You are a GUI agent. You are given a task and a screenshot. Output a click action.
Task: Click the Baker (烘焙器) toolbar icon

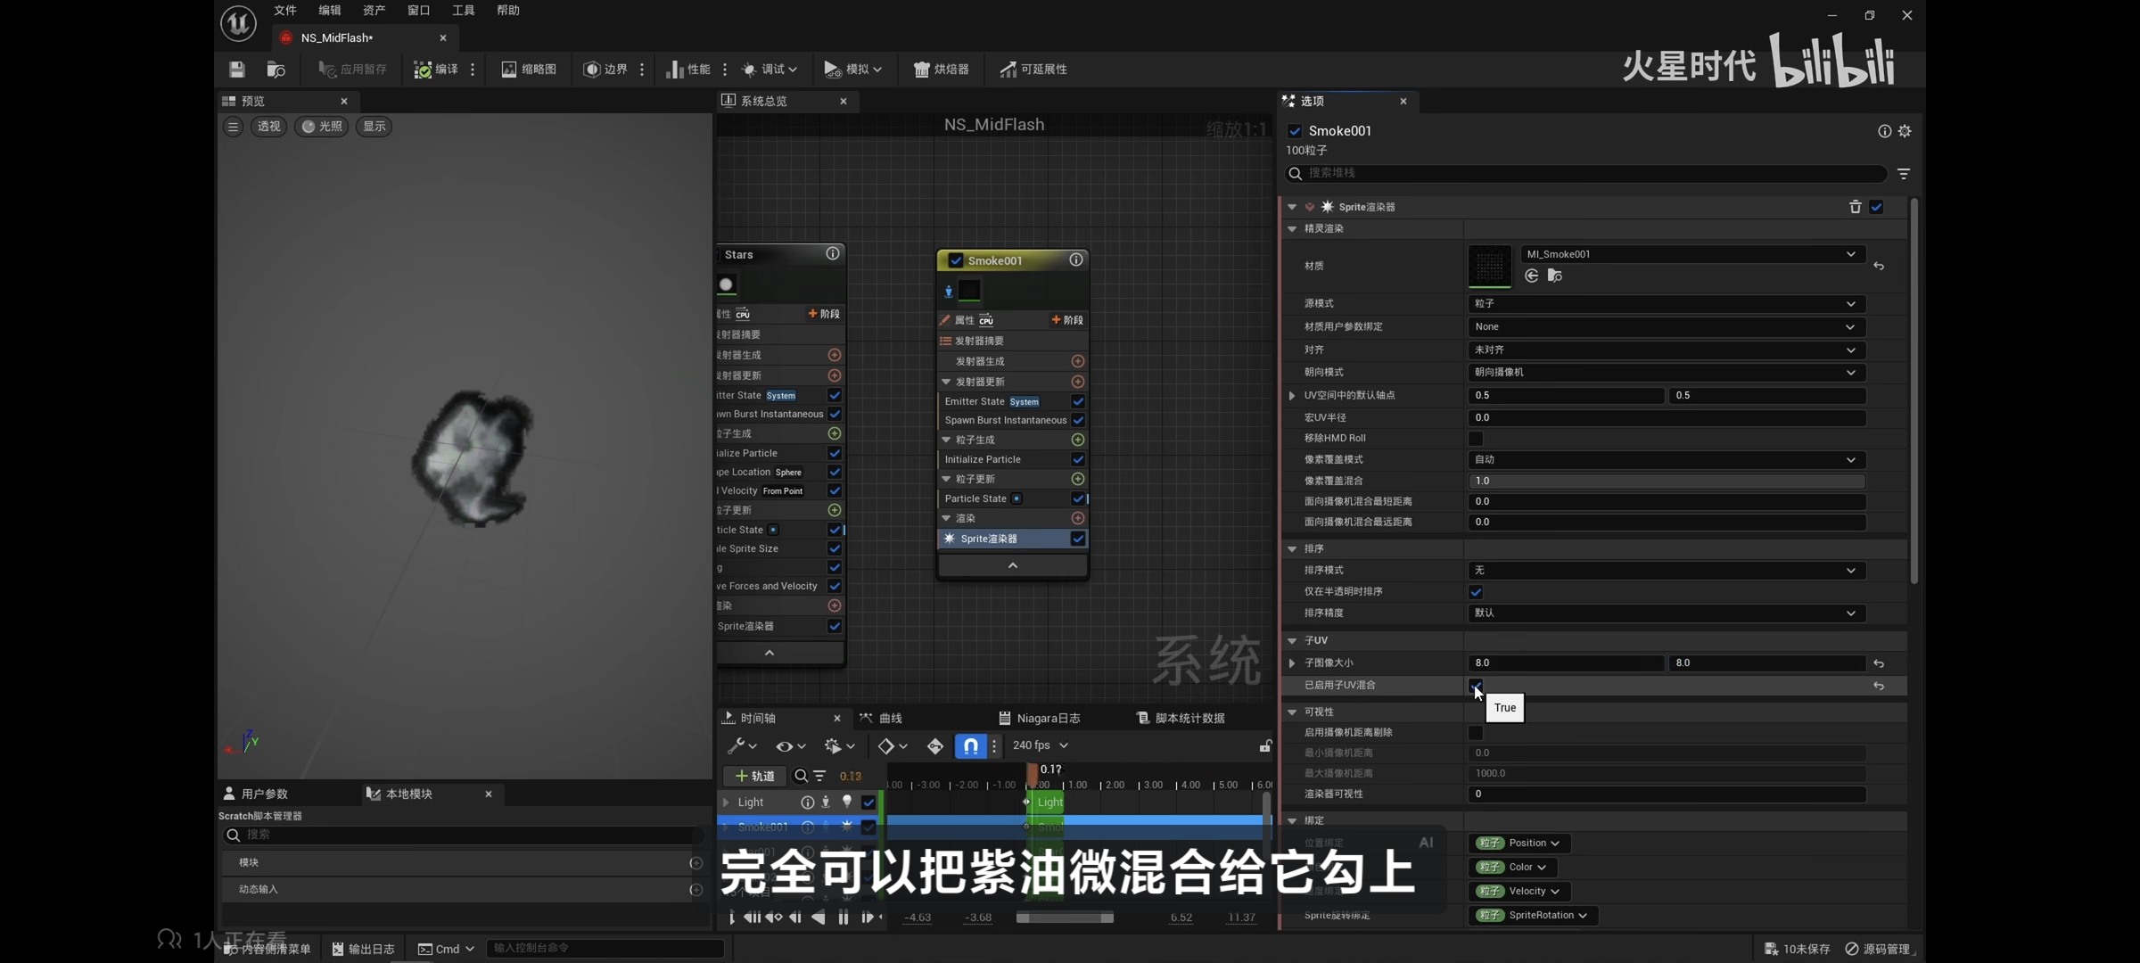tap(941, 70)
